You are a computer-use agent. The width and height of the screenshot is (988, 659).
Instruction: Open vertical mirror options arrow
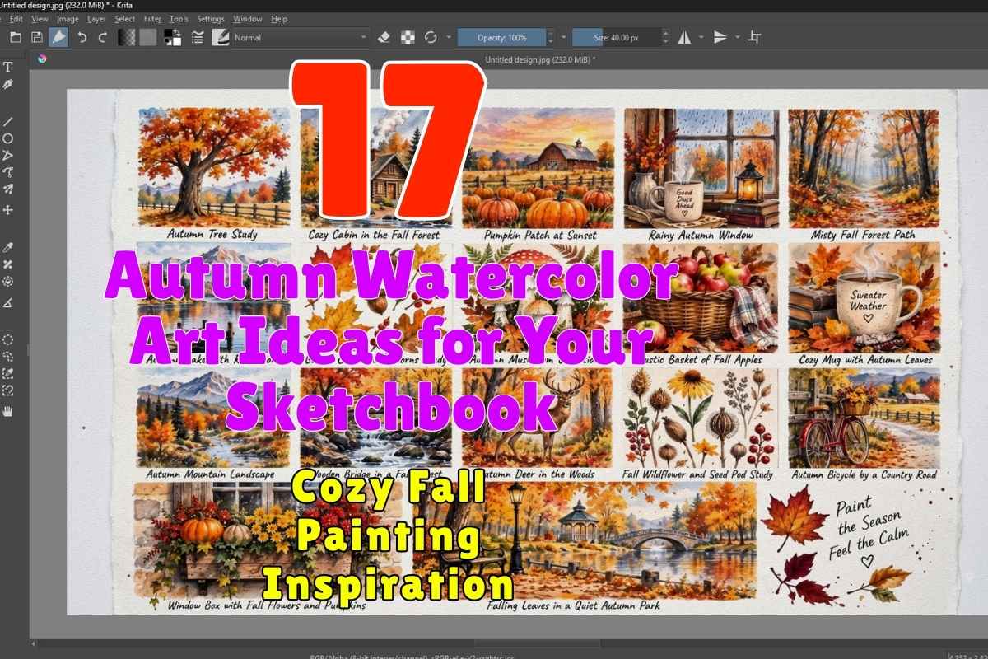point(738,37)
